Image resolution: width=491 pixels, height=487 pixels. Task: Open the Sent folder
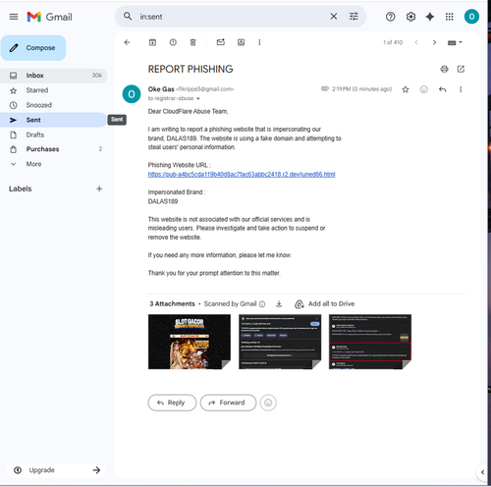(54, 120)
